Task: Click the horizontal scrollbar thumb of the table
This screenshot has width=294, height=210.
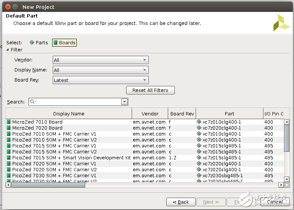Action: click(48, 185)
